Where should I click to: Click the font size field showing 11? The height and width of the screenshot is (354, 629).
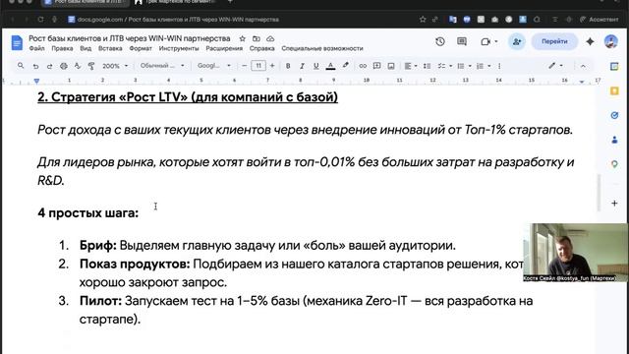click(258, 66)
